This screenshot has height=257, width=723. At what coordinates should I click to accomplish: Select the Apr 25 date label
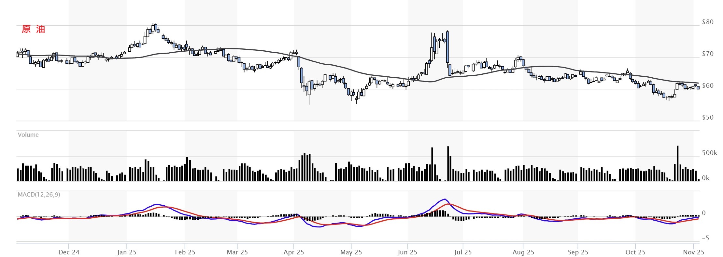(x=294, y=252)
